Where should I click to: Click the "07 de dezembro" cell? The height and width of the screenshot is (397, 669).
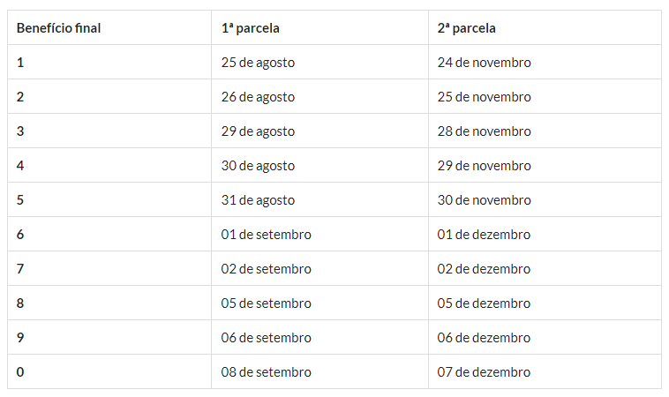pos(485,372)
